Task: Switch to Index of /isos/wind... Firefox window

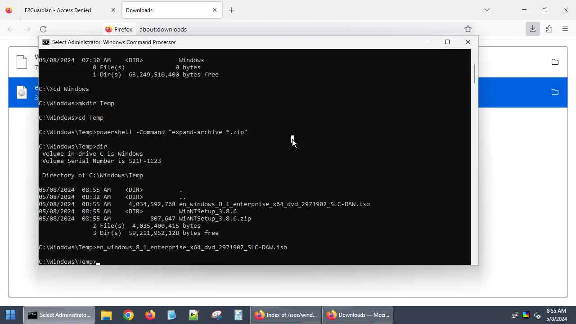Action: click(x=286, y=315)
